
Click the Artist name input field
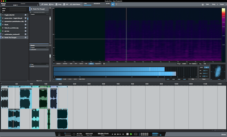tap(18, 11)
